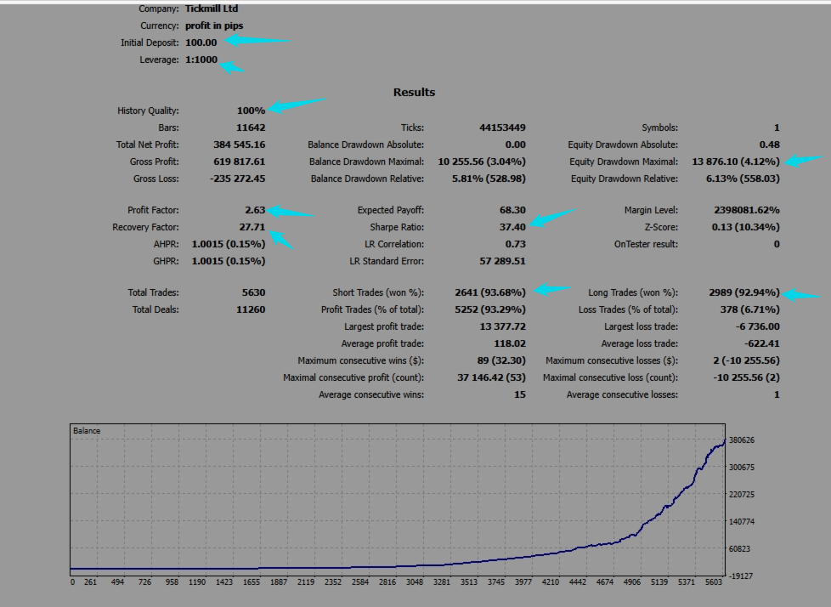
Task: Select the History Quality value 100%
Action: click(251, 111)
